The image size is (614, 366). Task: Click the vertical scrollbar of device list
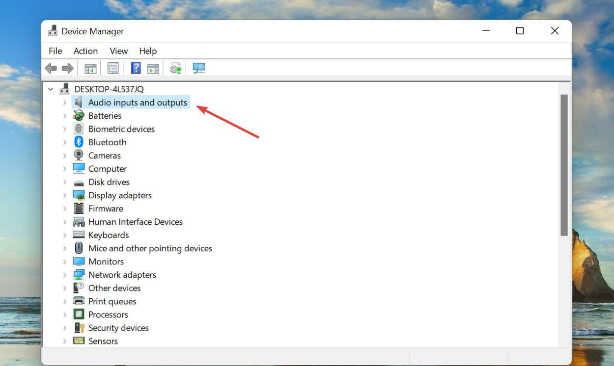pos(564,164)
